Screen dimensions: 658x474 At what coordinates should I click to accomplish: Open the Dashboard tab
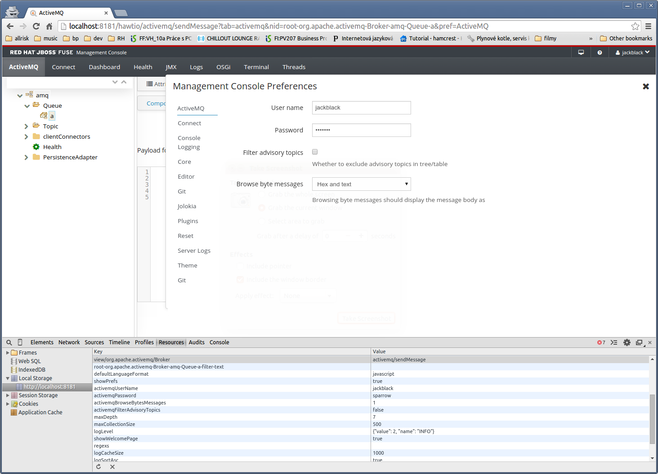[104, 67]
